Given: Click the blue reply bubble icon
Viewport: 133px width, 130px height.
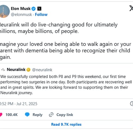Looking at the screenshot, I should (x=27, y=114).
